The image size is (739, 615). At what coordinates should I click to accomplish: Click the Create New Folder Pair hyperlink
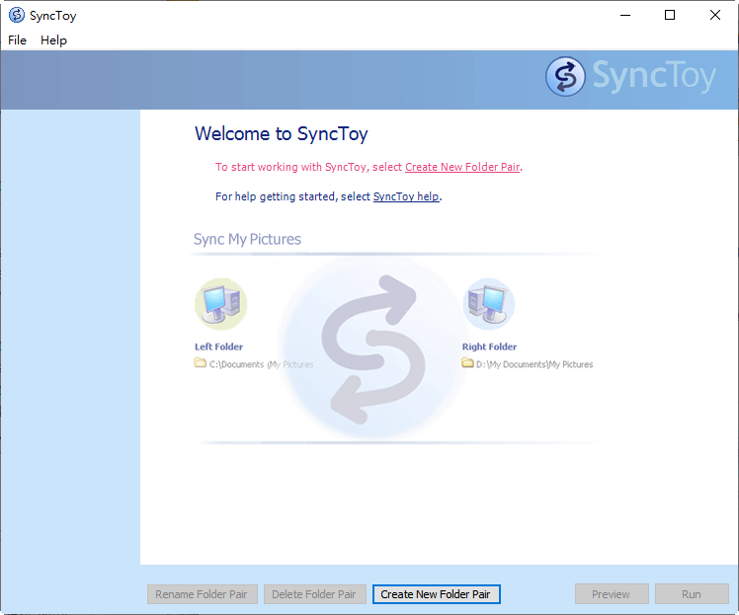(462, 167)
